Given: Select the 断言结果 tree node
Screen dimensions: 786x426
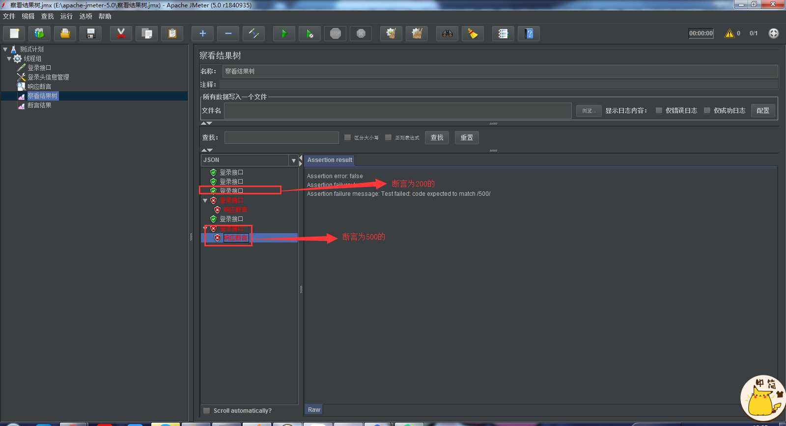Looking at the screenshot, I should click(39, 105).
